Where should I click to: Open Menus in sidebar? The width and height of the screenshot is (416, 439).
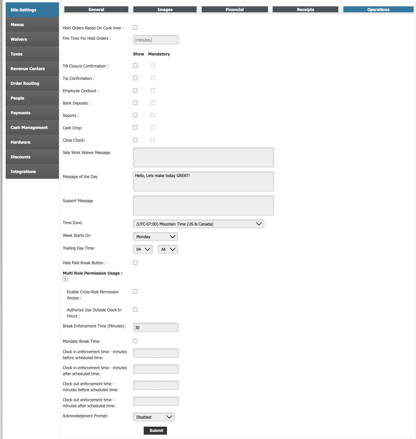tap(32, 24)
